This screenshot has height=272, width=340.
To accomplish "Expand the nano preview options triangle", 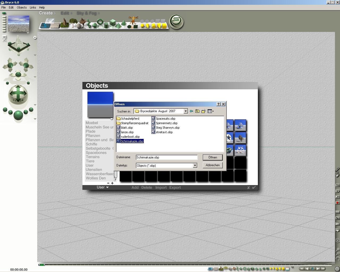I will click(28, 33).
